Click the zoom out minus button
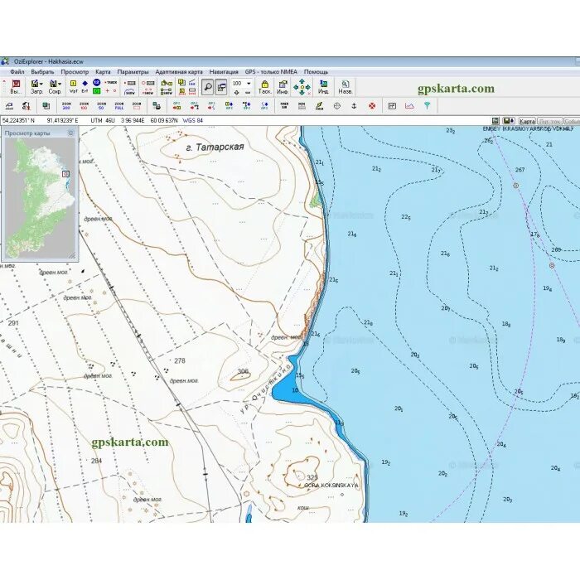 coord(248,92)
